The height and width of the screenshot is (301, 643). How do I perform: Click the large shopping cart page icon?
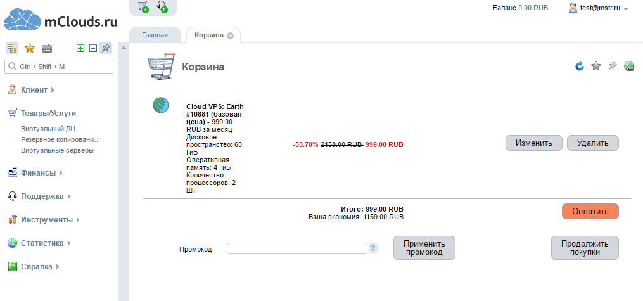point(162,66)
